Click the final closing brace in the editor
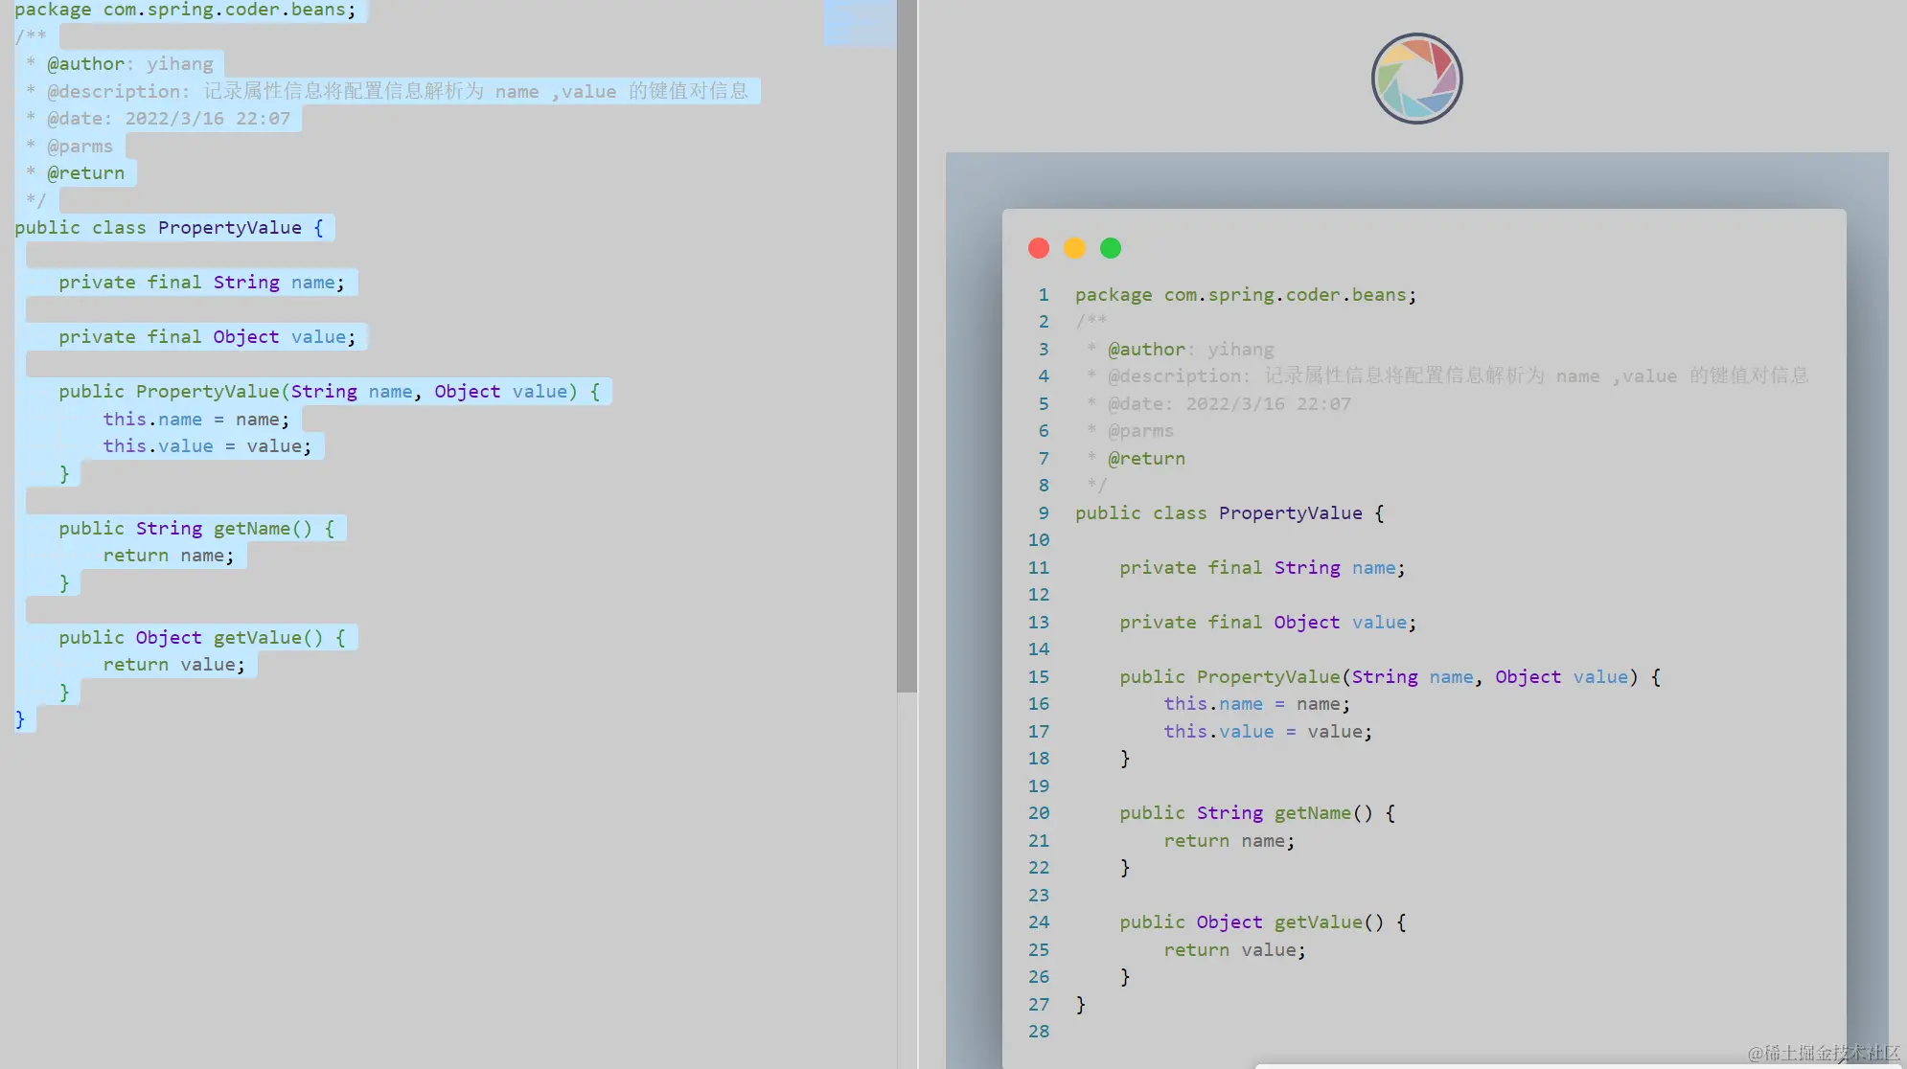The width and height of the screenshot is (1907, 1069). pyautogui.click(x=20, y=719)
